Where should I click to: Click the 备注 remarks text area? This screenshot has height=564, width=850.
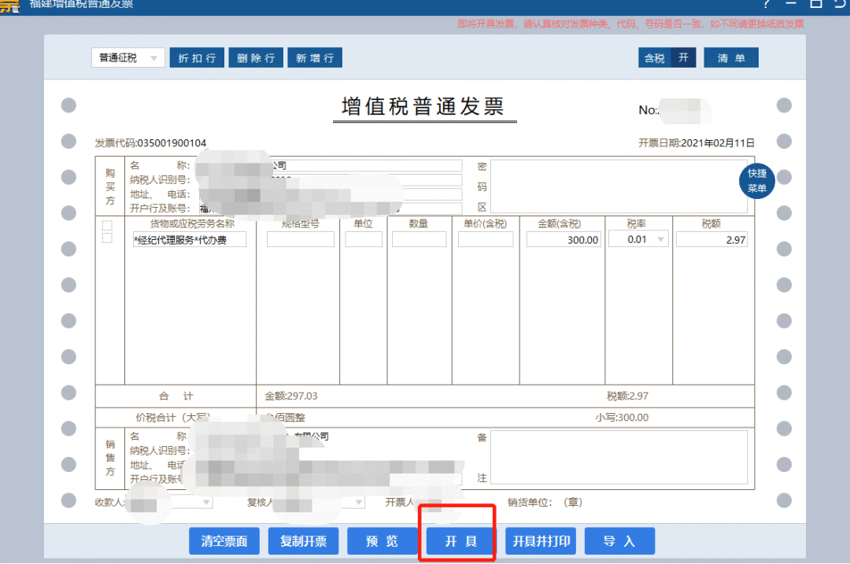619,457
